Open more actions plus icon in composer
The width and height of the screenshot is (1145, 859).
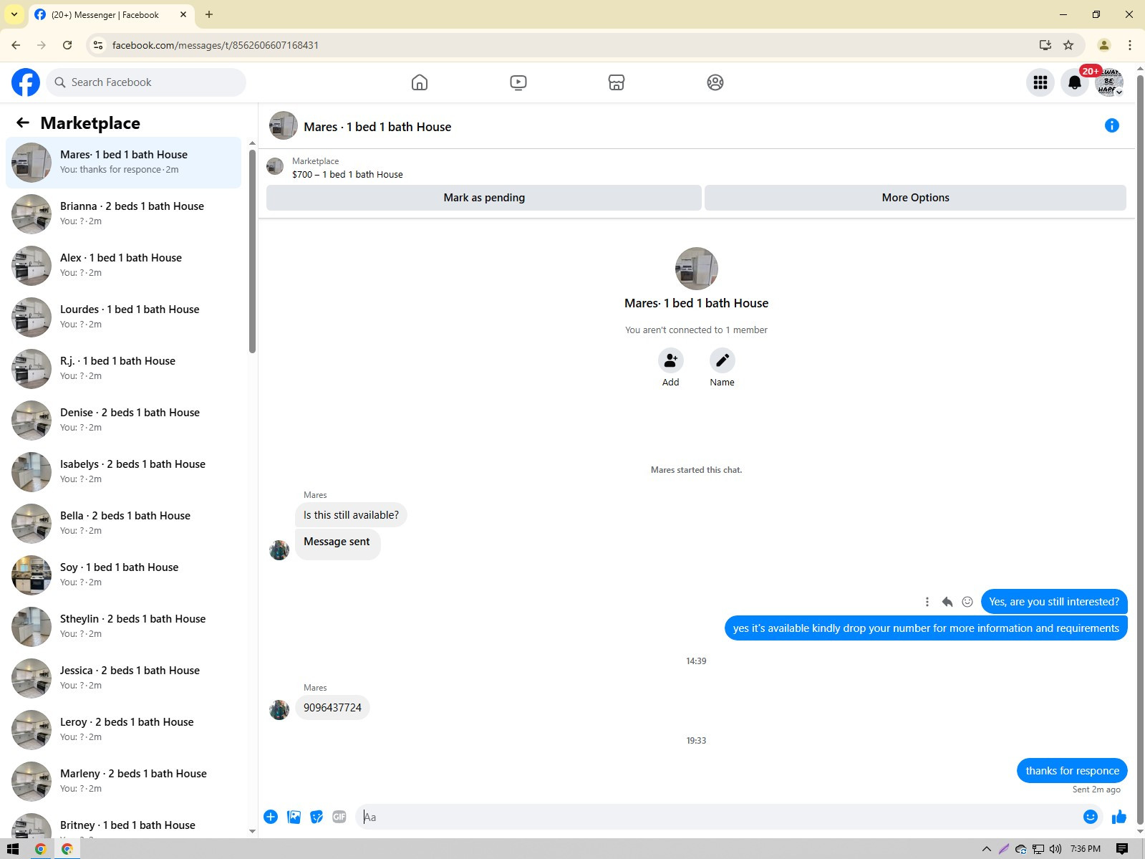(x=271, y=817)
